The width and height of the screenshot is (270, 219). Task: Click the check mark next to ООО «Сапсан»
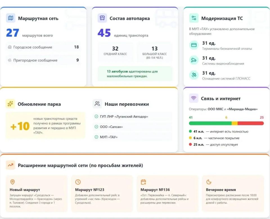click(x=96, y=127)
